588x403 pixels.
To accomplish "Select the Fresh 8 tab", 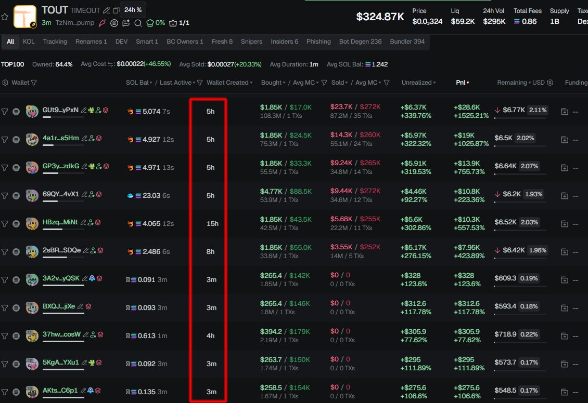I will click(222, 42).
